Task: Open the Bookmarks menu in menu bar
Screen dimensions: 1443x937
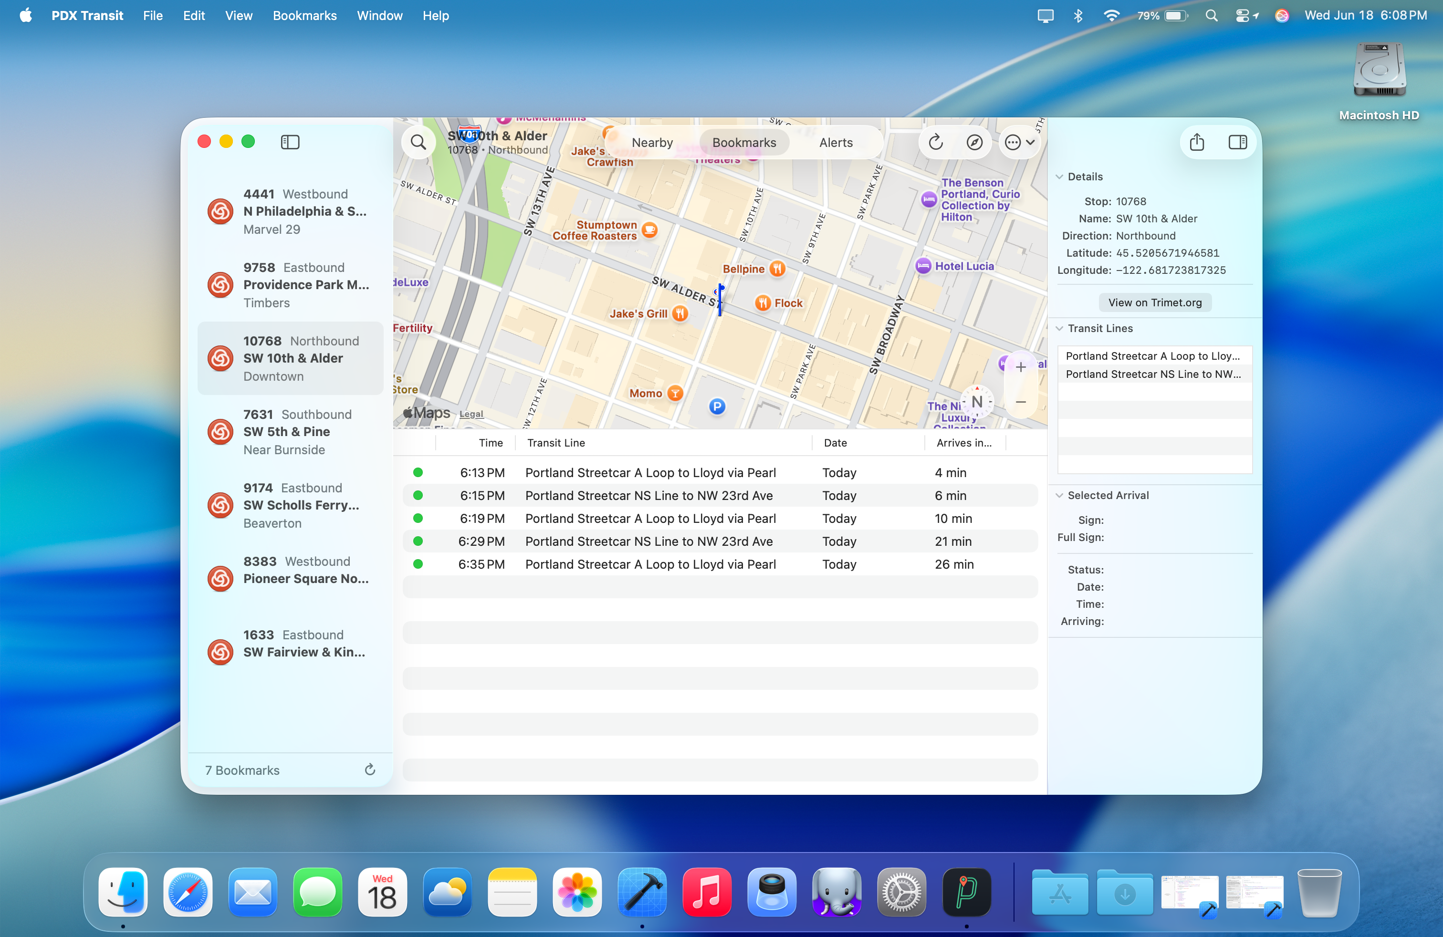Action: [304, 16]
